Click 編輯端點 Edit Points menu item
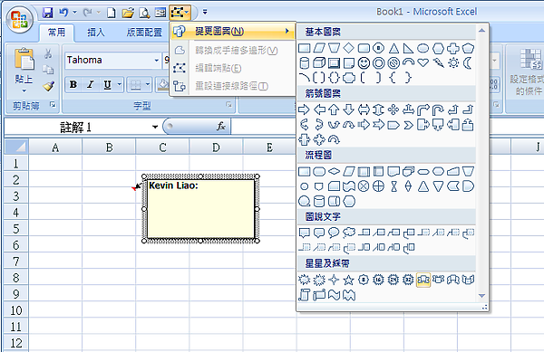This screenshot has width=544, height=352. point(232,68)
